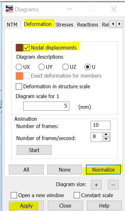
Task: Enable Deformation in structure scale
Action: 19,86
